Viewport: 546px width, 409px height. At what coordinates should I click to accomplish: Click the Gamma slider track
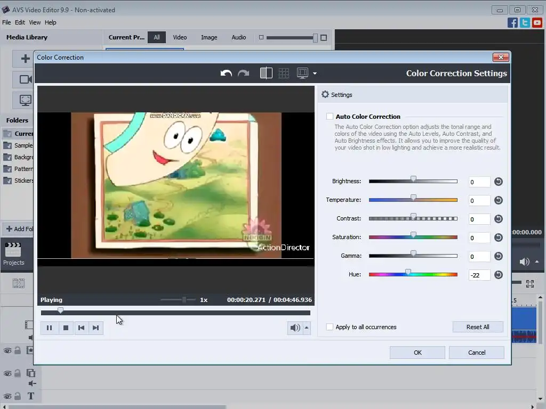click(x=413, y=256)
